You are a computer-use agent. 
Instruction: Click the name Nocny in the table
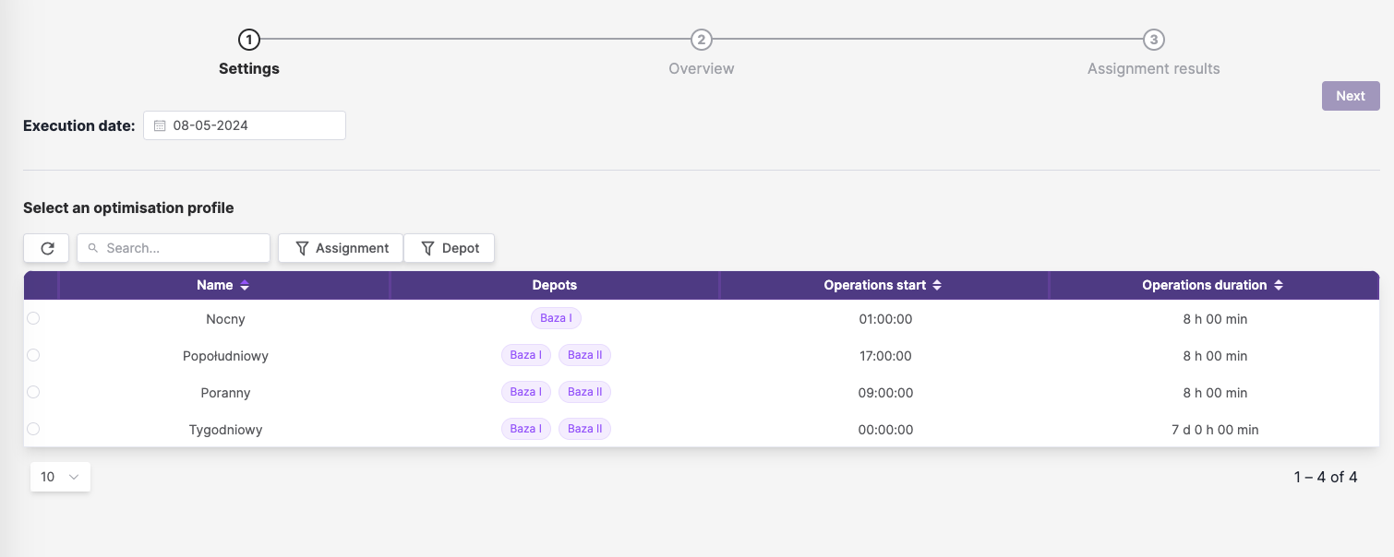pos(225,319)
